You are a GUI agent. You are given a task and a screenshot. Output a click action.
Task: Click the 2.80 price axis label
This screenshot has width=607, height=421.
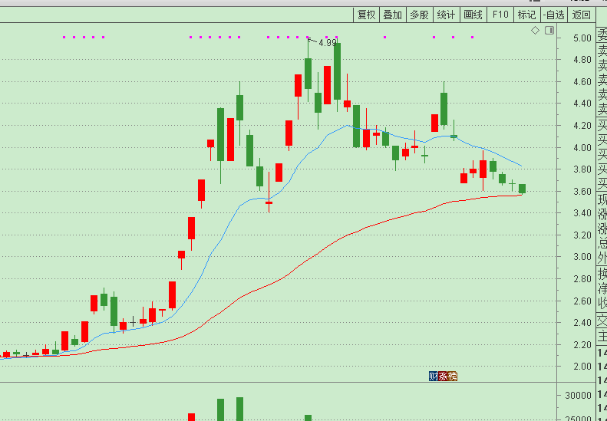[x=582, y=278]
